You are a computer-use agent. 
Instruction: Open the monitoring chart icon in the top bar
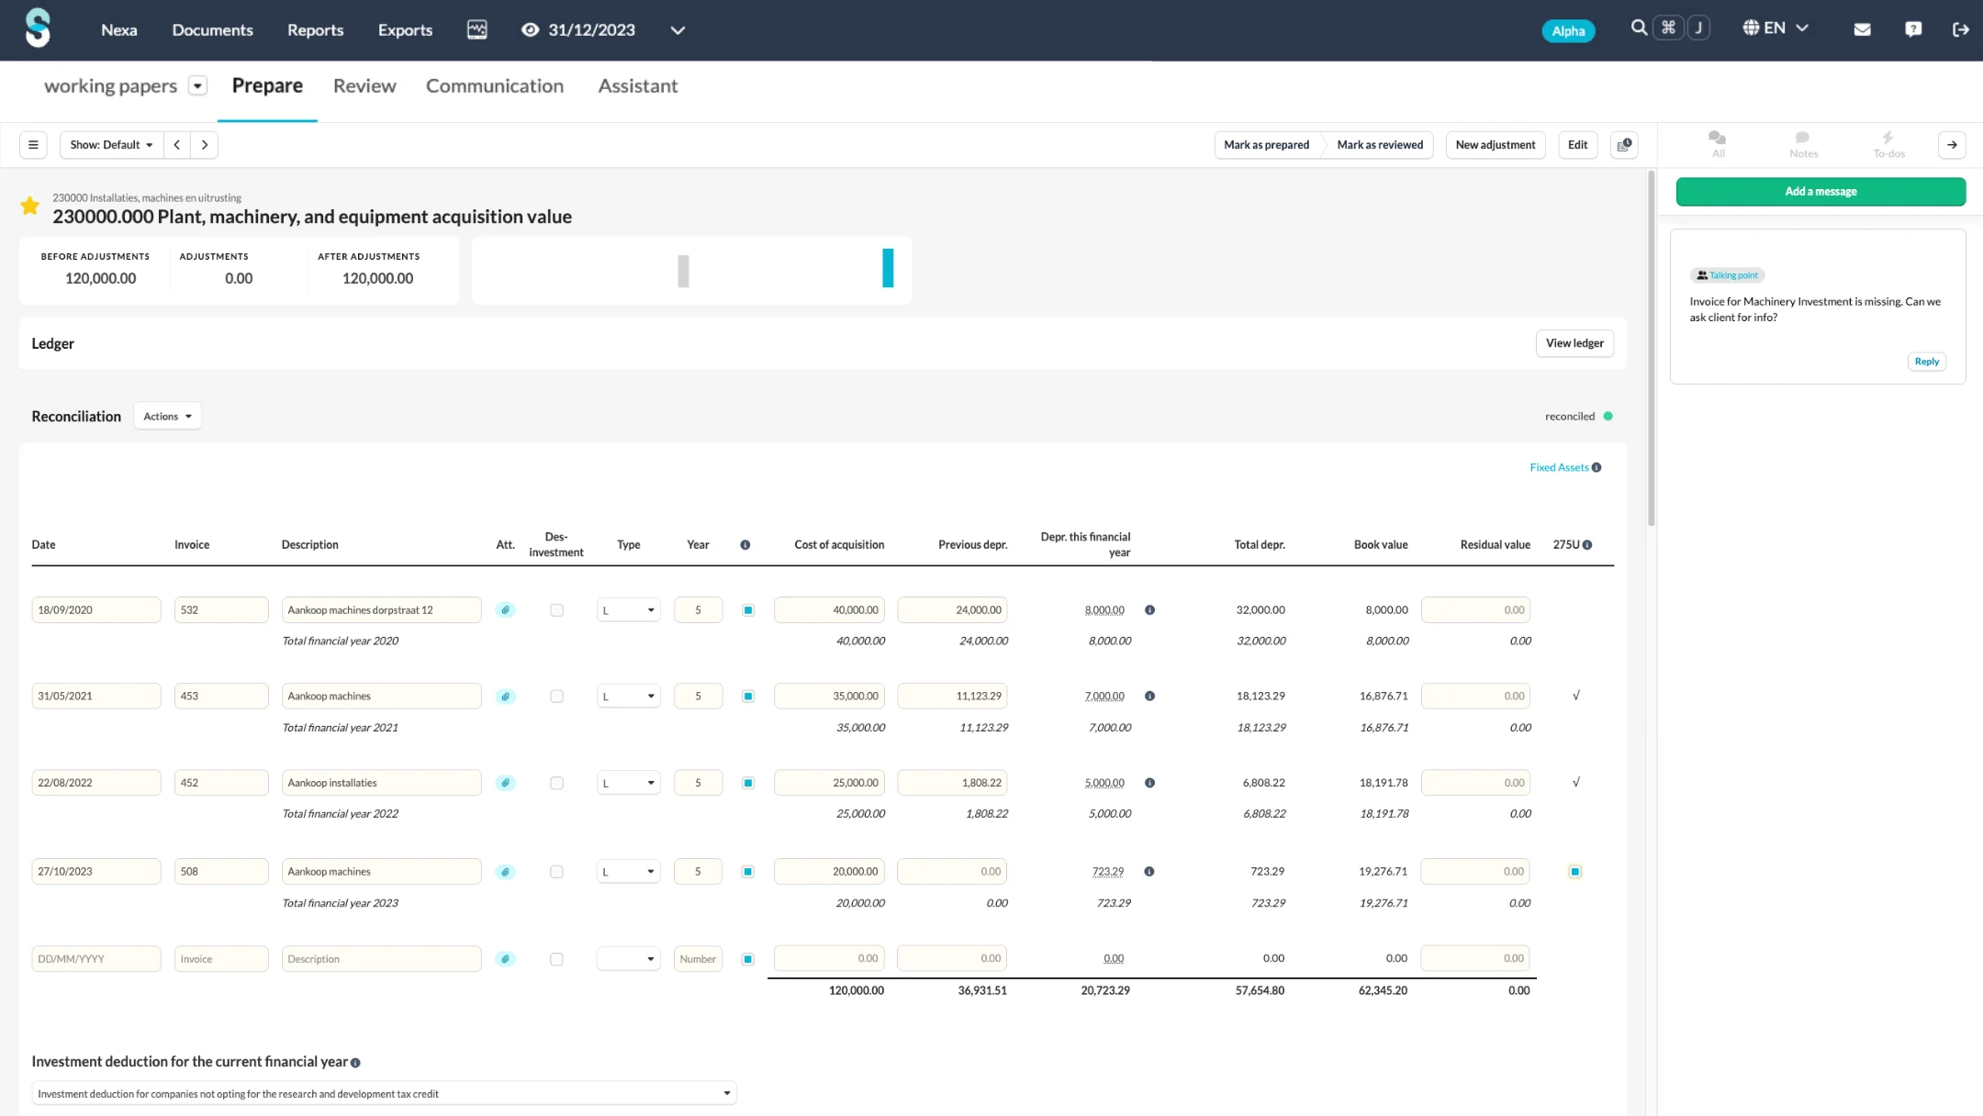point(476,29)
